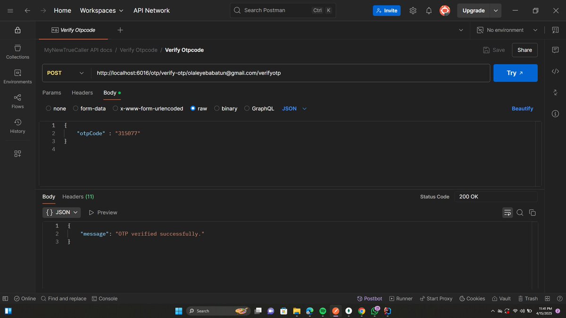
Task: Open the environment quick look icon
Action: click(555, 30)
